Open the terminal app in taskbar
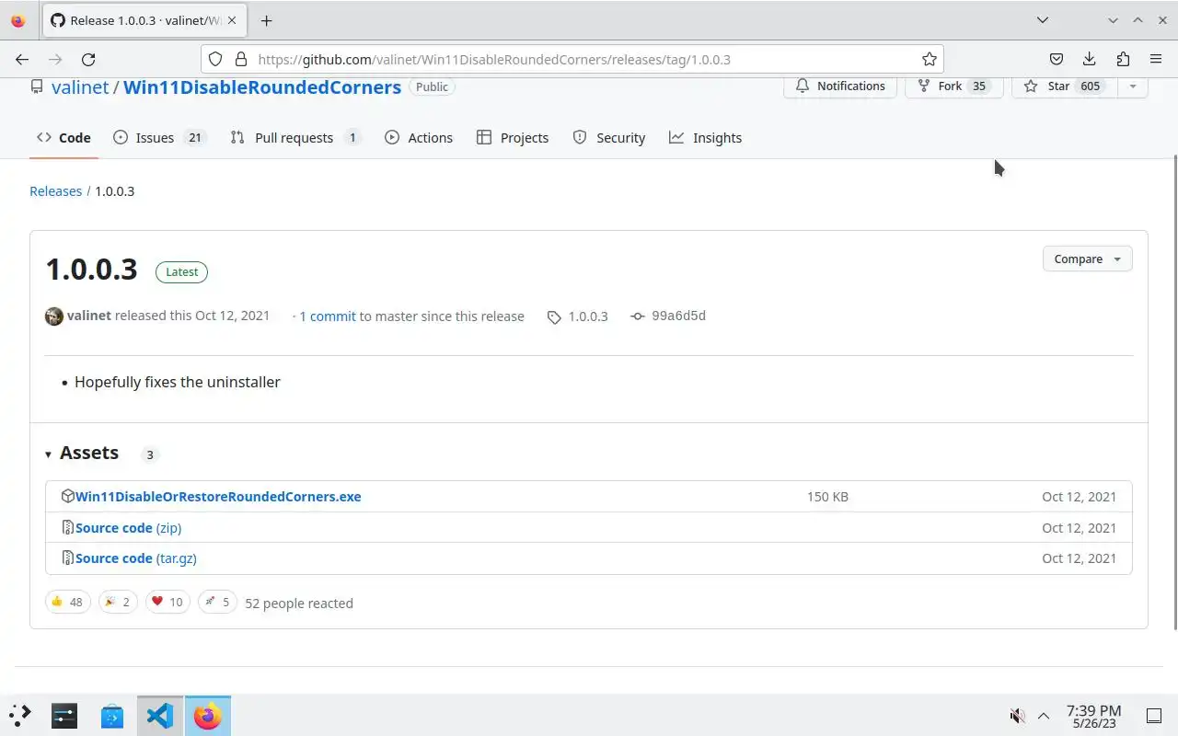 64,715
